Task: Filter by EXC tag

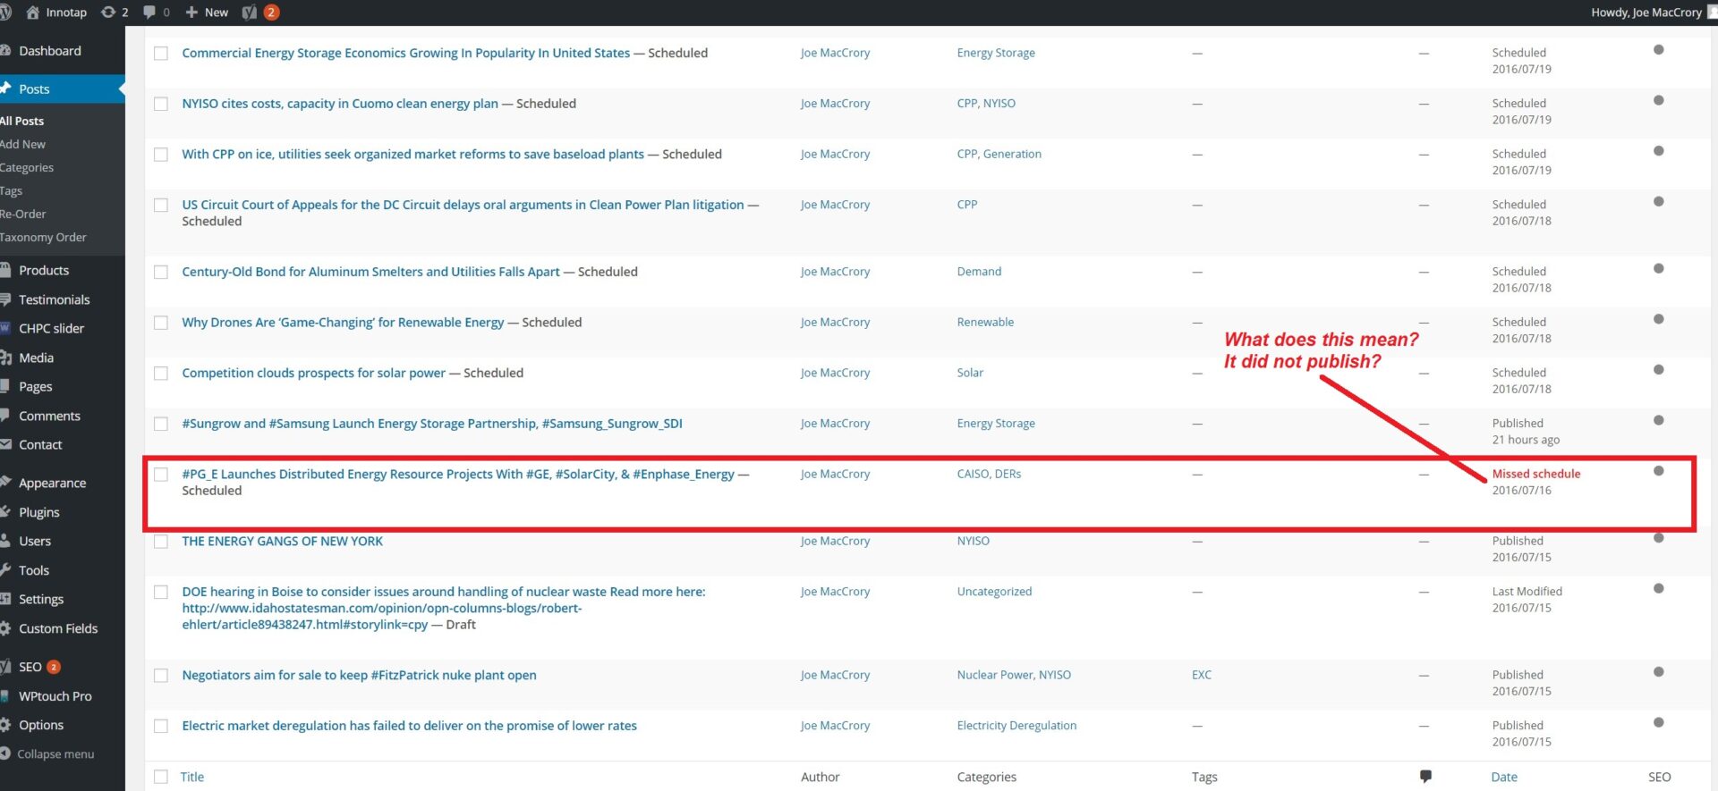Action: pyautogui.click(x=1201, y=675)
